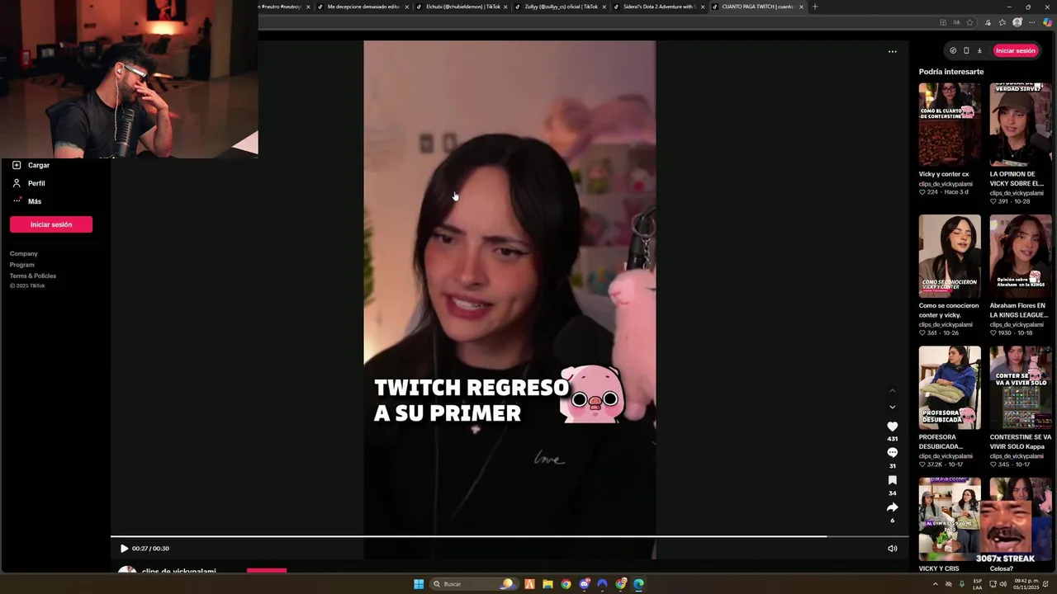1057x594 pixels.
Task: Open comments via the speech bubble icon
Action: [892, 453]
